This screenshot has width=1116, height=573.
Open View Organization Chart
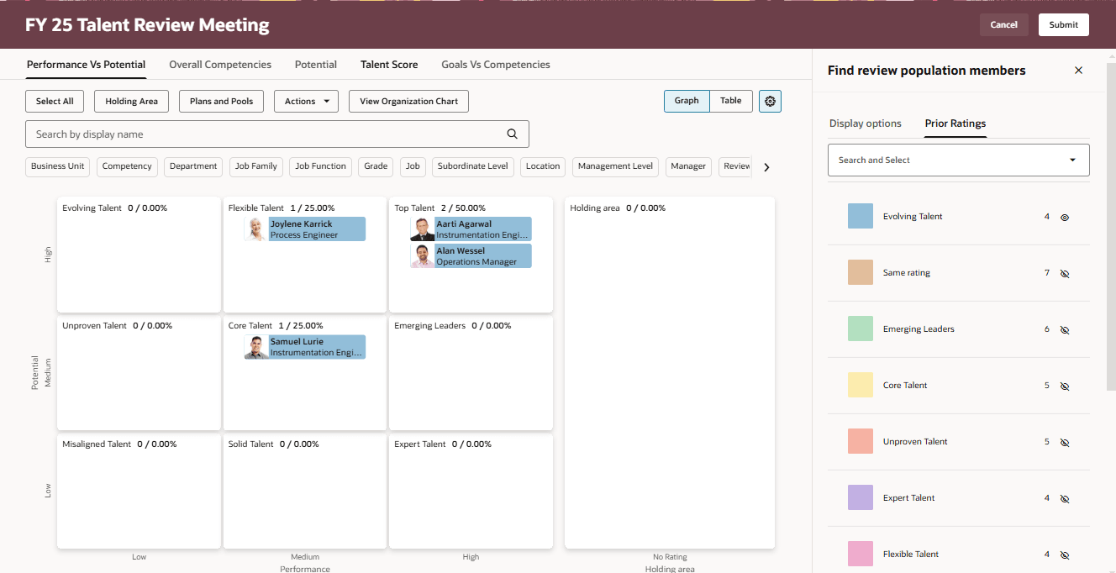408,100
